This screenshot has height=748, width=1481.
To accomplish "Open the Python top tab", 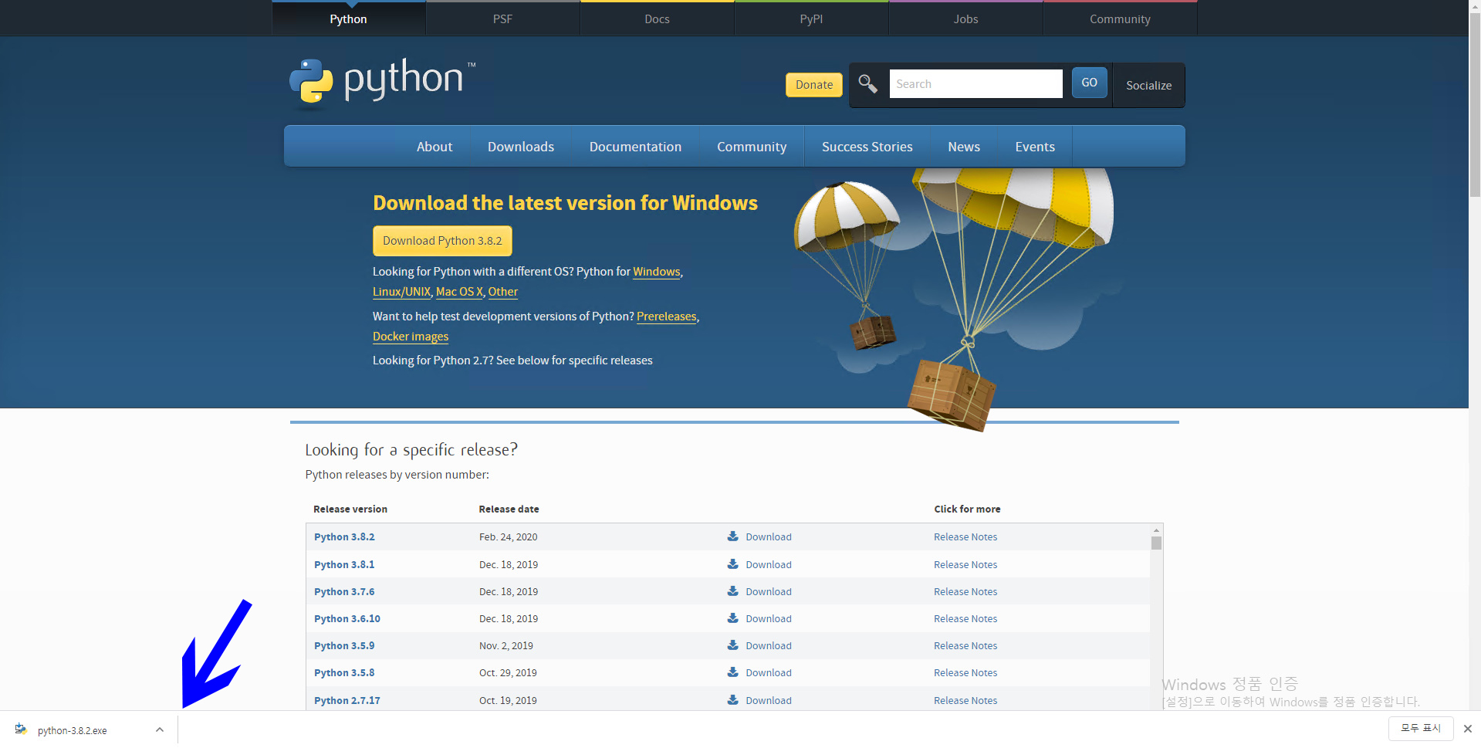I will (349, 19).
